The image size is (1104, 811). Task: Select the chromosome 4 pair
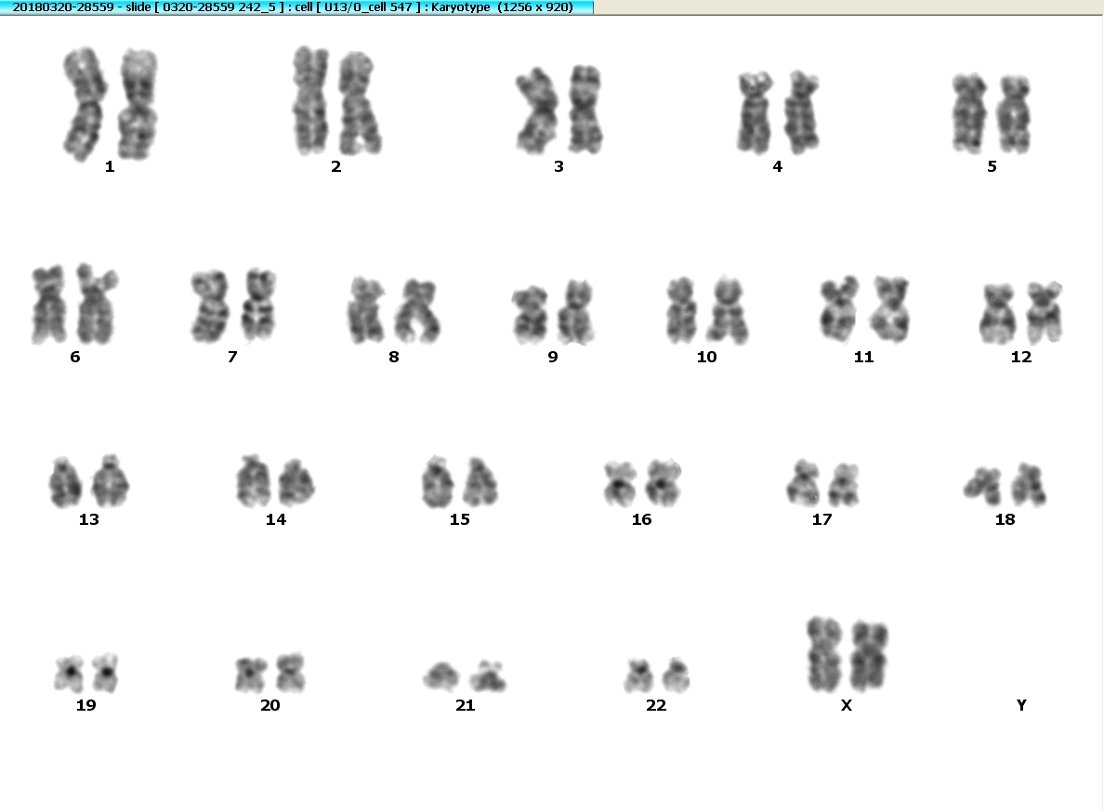pyautogui.click(x=777, y=112)
